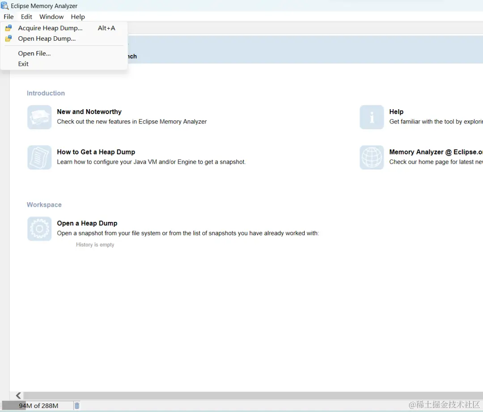Select Exit from the File menu
The width and height of the screenshot is (483, 412).
point(64,64)
